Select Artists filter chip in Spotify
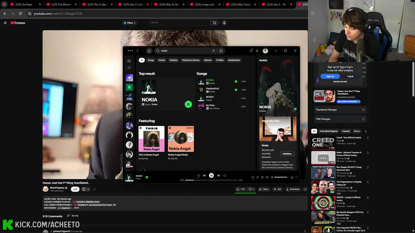The width and height of the screenshot is (415, 233). pyautogui.click(x=162, y=60)
